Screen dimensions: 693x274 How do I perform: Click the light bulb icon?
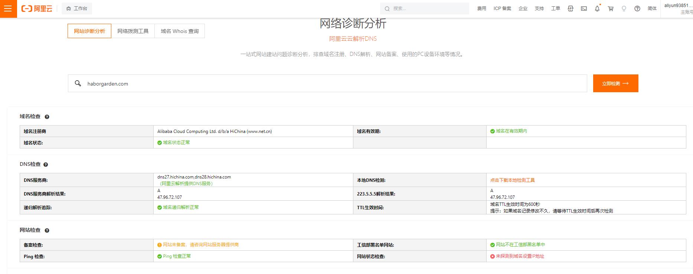coord(624,9)
